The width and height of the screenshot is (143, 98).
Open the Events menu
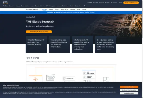[71, 6]
